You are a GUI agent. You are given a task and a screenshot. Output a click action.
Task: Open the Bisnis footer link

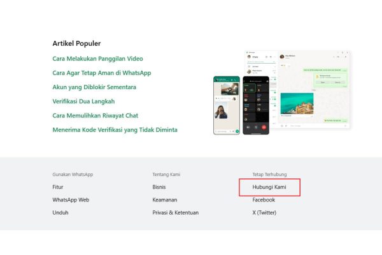pos(159,187)
